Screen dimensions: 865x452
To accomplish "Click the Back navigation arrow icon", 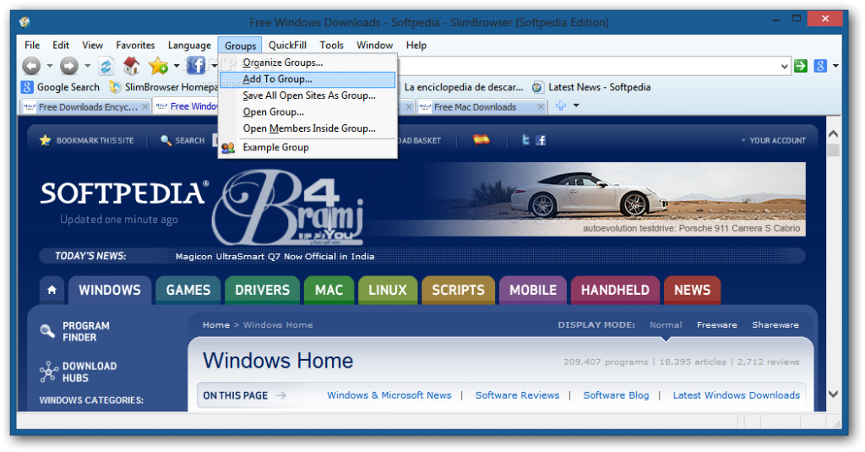I will [31, 66].
